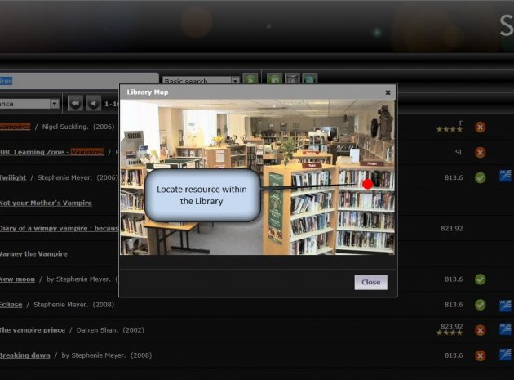Viewport: 514px width, 380px height.
Task: Click red unavailable icon for Breaking dawn
Action: click(x=481, y=355)
